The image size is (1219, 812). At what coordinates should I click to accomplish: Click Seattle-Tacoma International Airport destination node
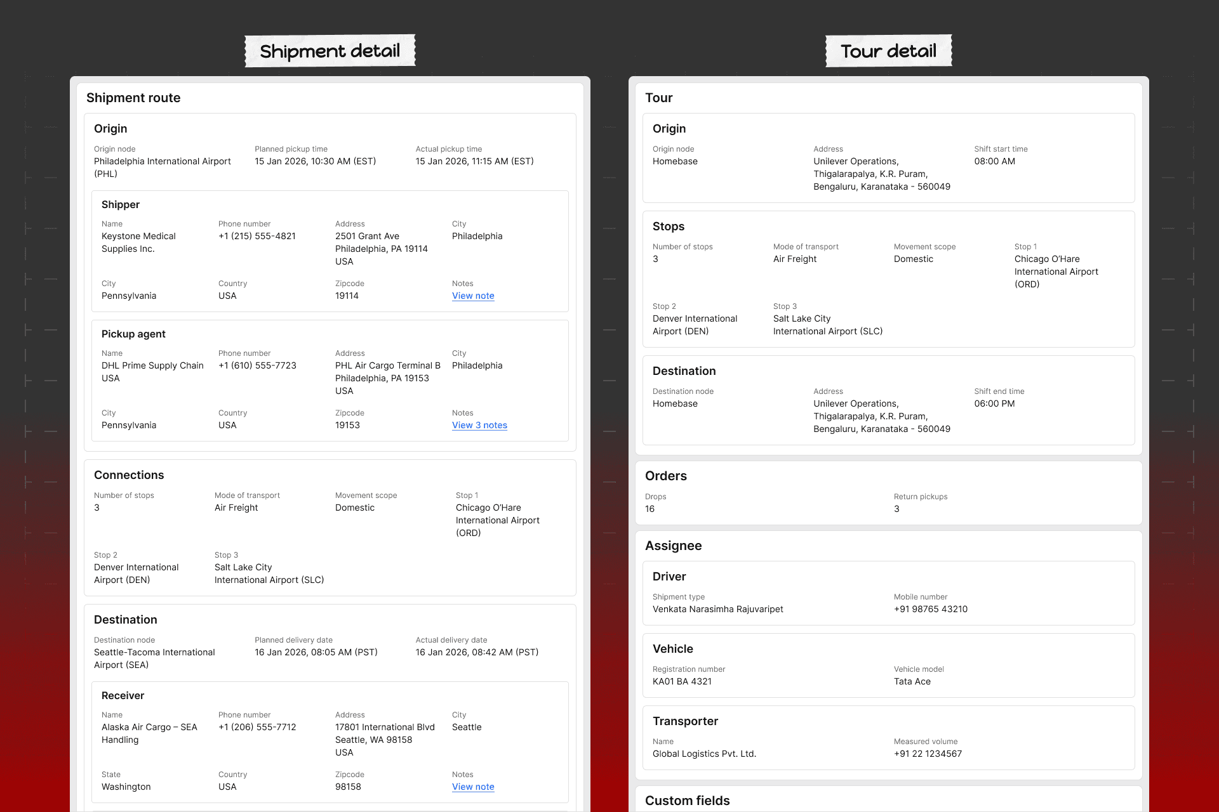154,658
